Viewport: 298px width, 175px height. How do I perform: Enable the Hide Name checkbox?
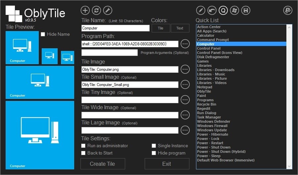coord(43,34)
